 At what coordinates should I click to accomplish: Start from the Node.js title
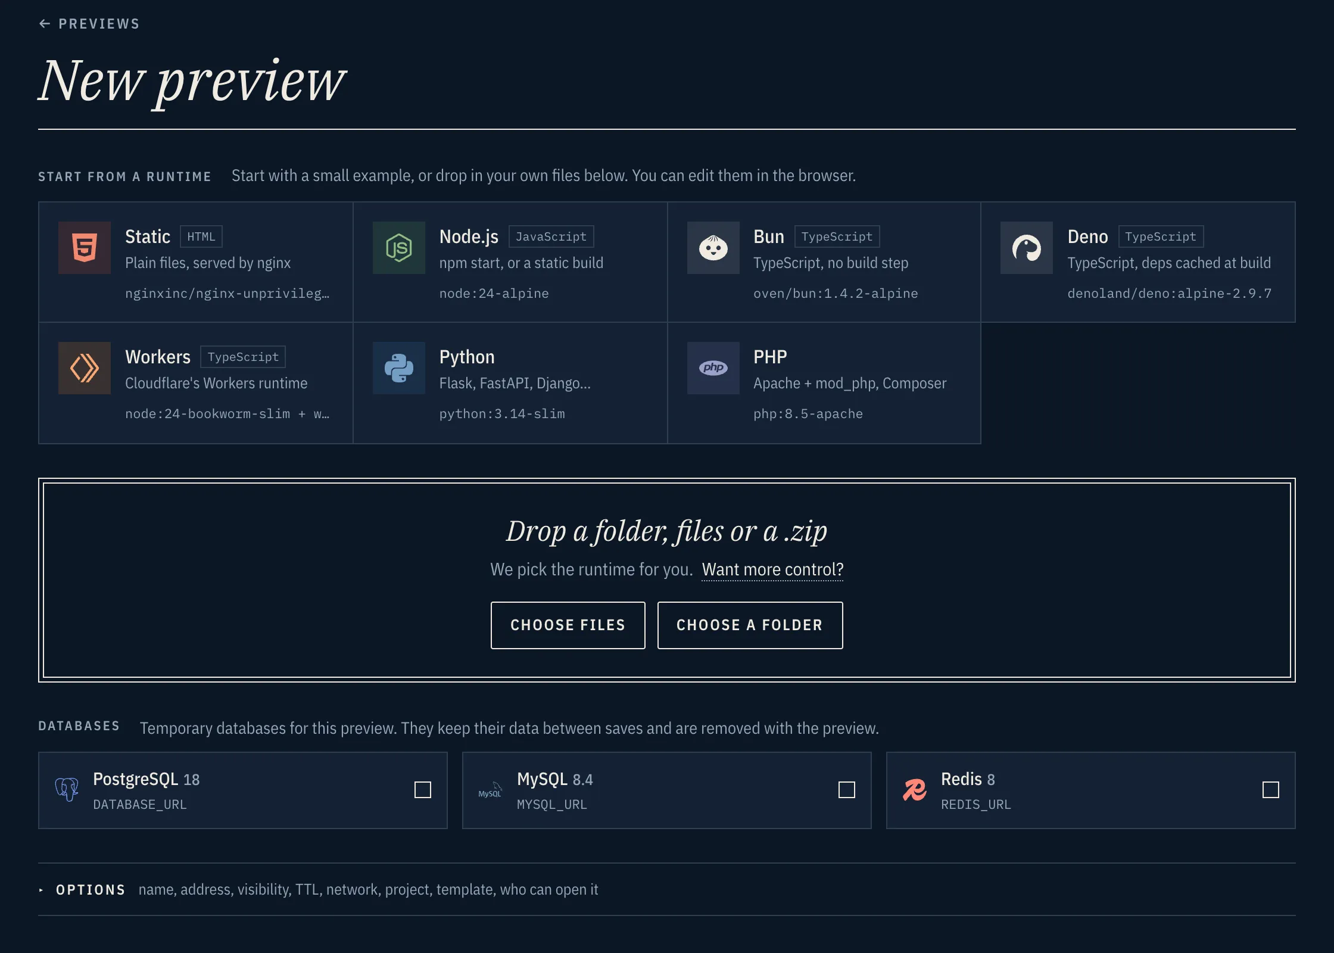tap(469, 236)
